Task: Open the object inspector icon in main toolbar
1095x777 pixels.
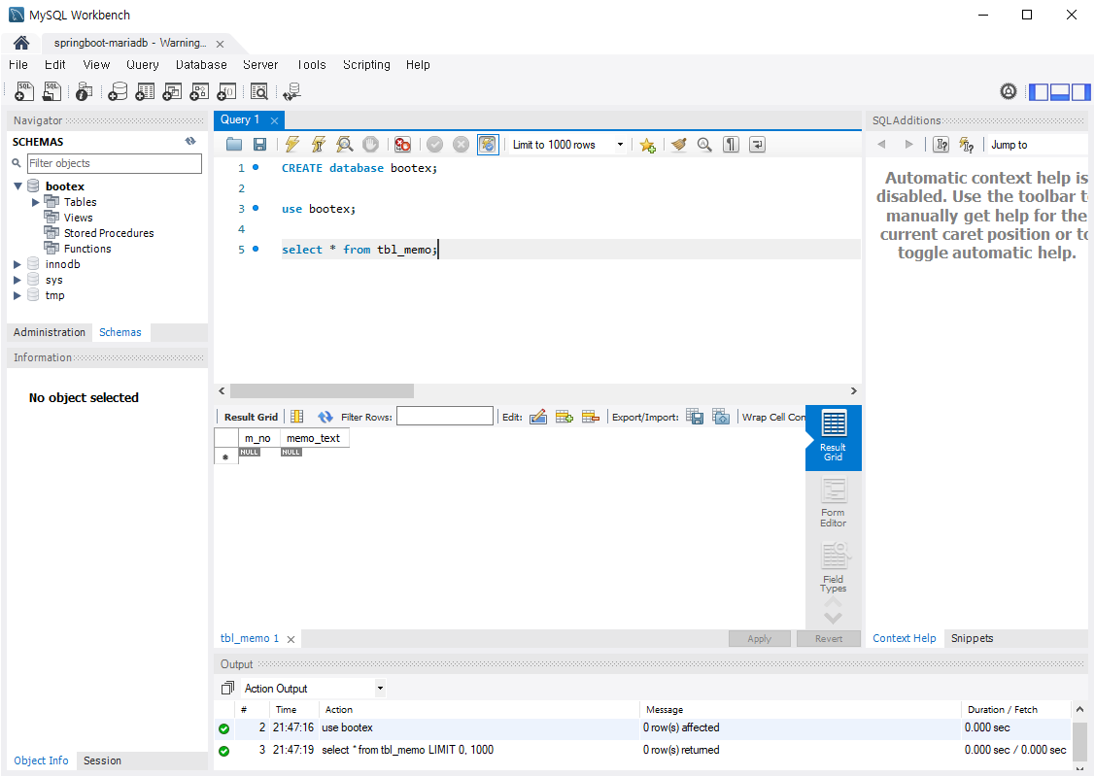Action: pyautogui.click(x=85, y=91)
